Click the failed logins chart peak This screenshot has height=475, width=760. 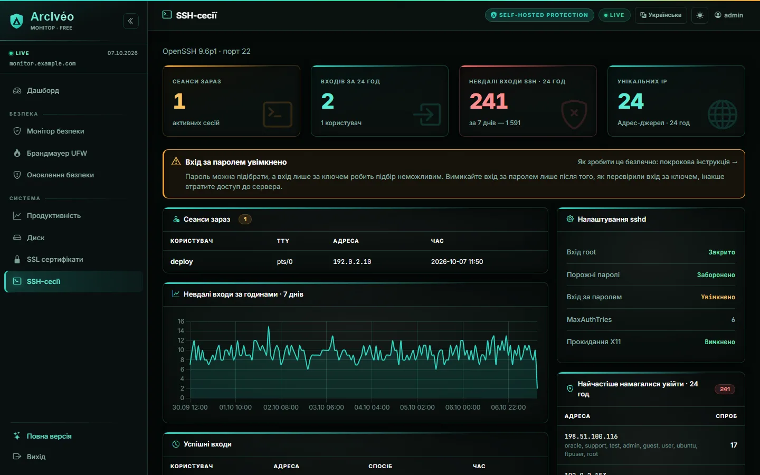pos(269,327)
